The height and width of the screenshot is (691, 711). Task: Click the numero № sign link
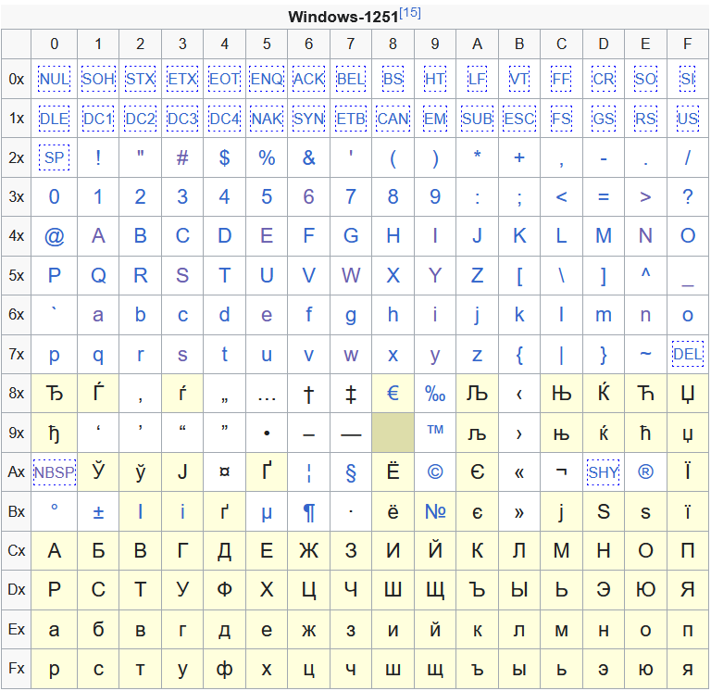(435, 511)
